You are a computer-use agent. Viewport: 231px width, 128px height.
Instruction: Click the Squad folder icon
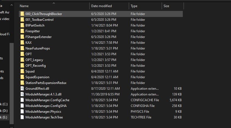click(22, 71)
